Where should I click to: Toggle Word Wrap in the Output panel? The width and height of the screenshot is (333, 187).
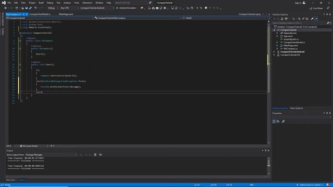[x=100, y=155]
